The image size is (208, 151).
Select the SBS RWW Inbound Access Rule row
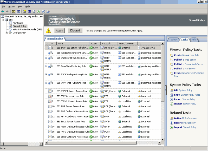(103, 91)
